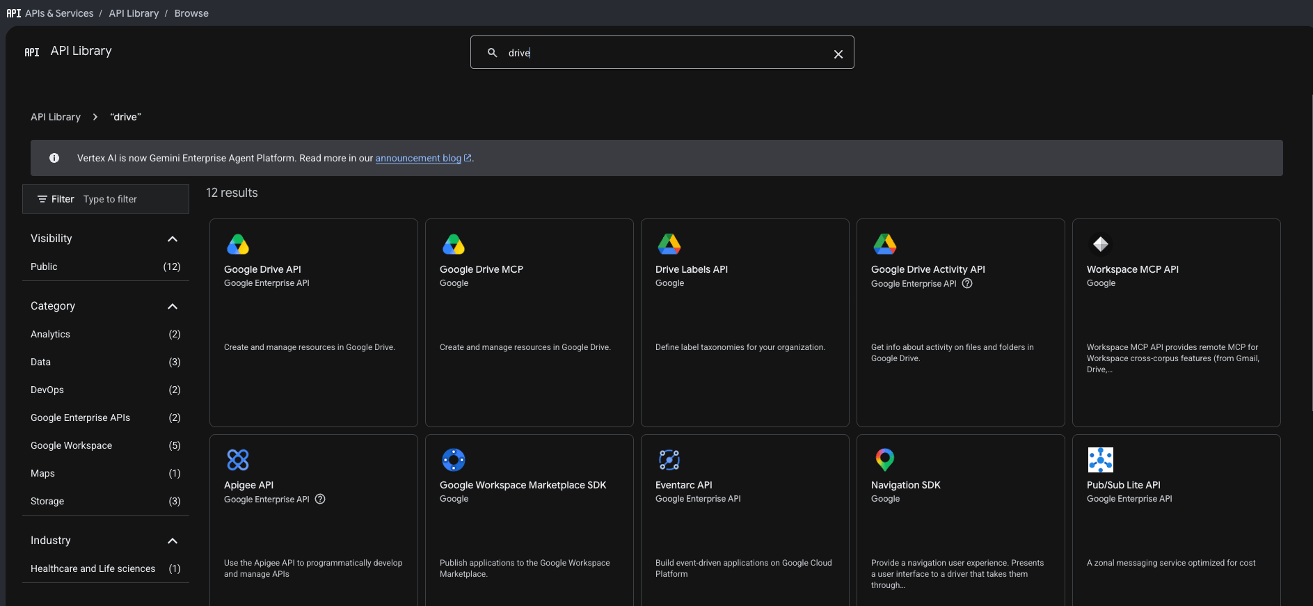The height and width of the screenshot is (606, 1313).
Task: Click the Google Drive API card icon
Action: point(238,244)
